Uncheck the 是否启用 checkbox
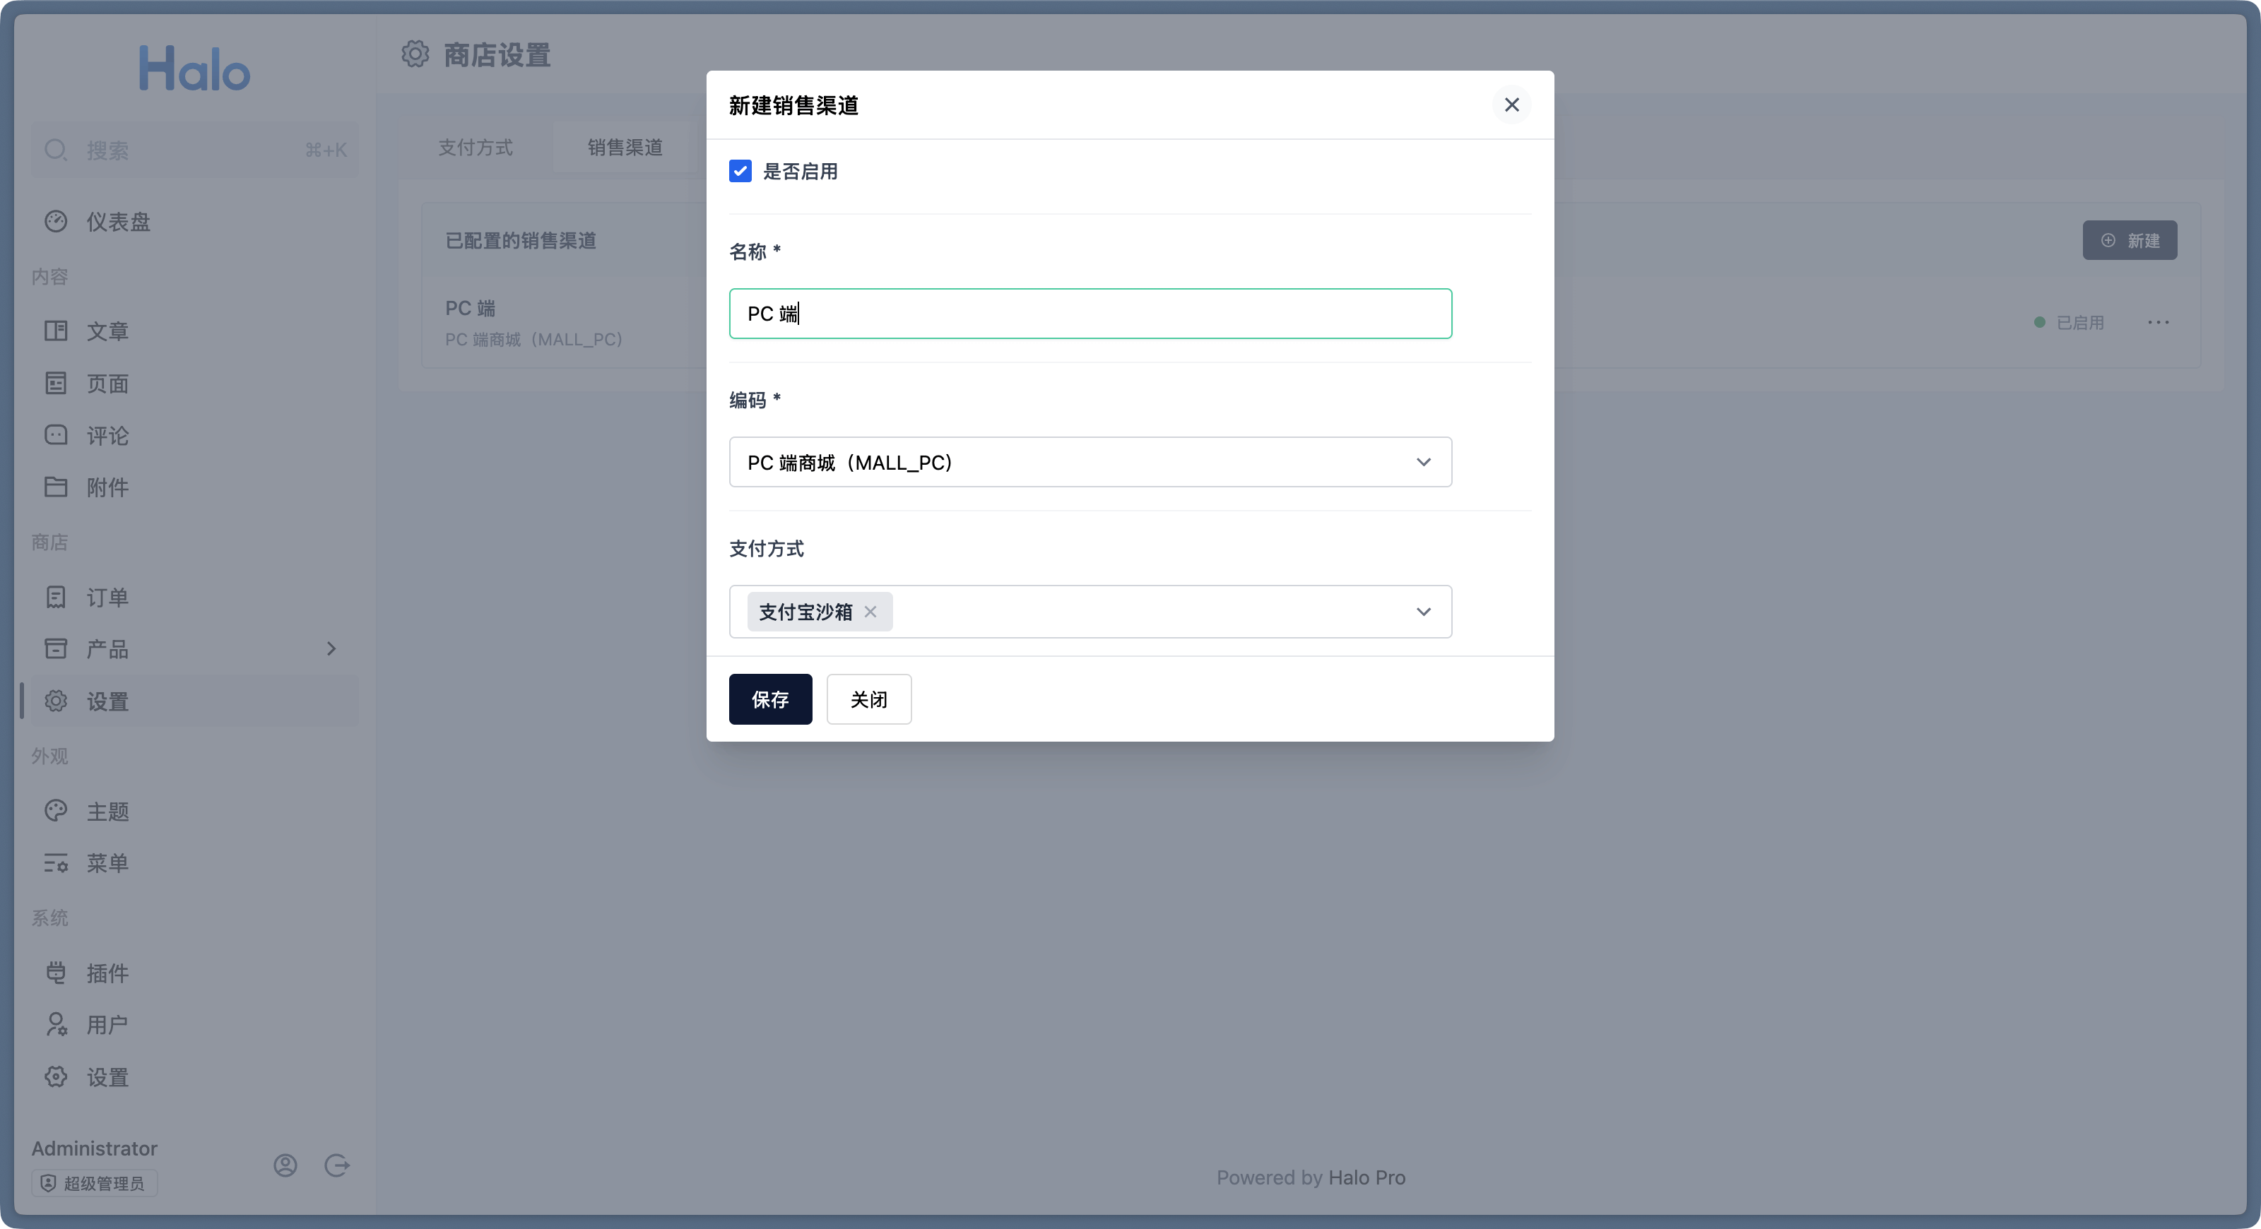 [740, 171]
